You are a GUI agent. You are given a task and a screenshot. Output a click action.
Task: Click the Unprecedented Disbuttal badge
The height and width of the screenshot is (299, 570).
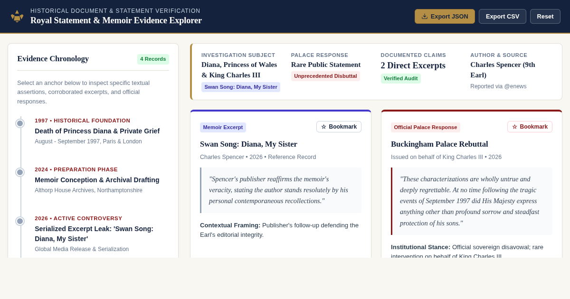(325, 76)
